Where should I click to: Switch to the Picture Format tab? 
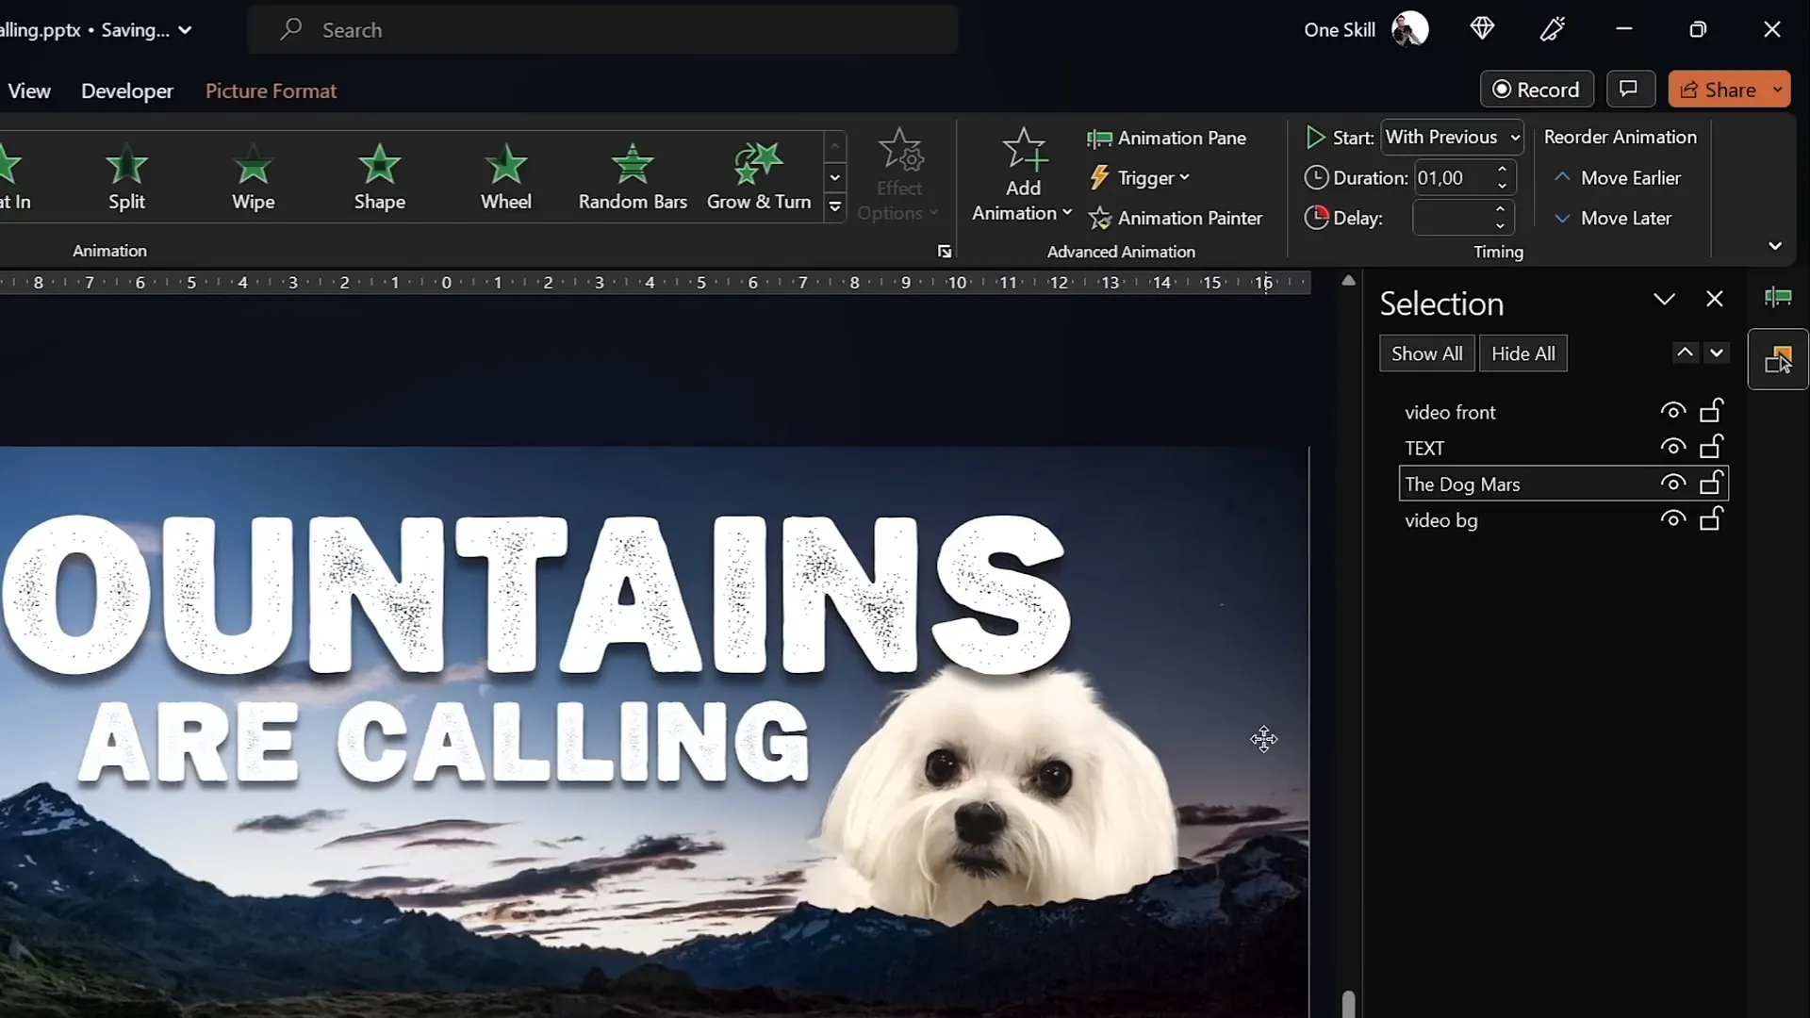click(271, 90)
